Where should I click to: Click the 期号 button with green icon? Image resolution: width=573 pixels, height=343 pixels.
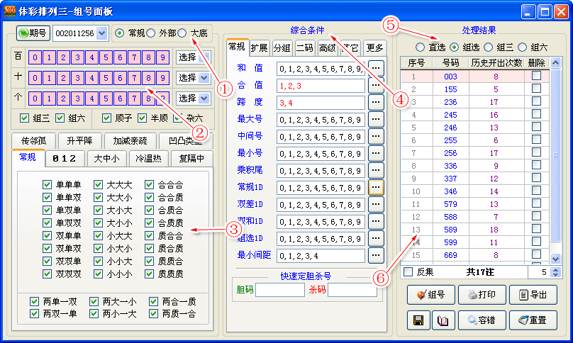pos(33,33)
